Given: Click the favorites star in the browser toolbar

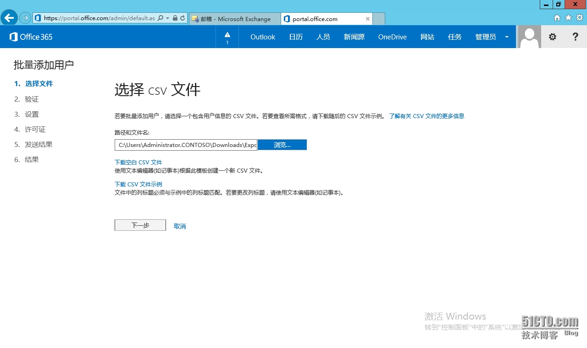Looking at the screenshot, I should click(568, 18).
